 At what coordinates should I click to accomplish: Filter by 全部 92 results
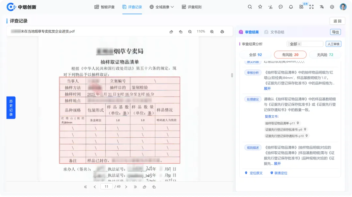pyautogui.click(x=256, y=54)
